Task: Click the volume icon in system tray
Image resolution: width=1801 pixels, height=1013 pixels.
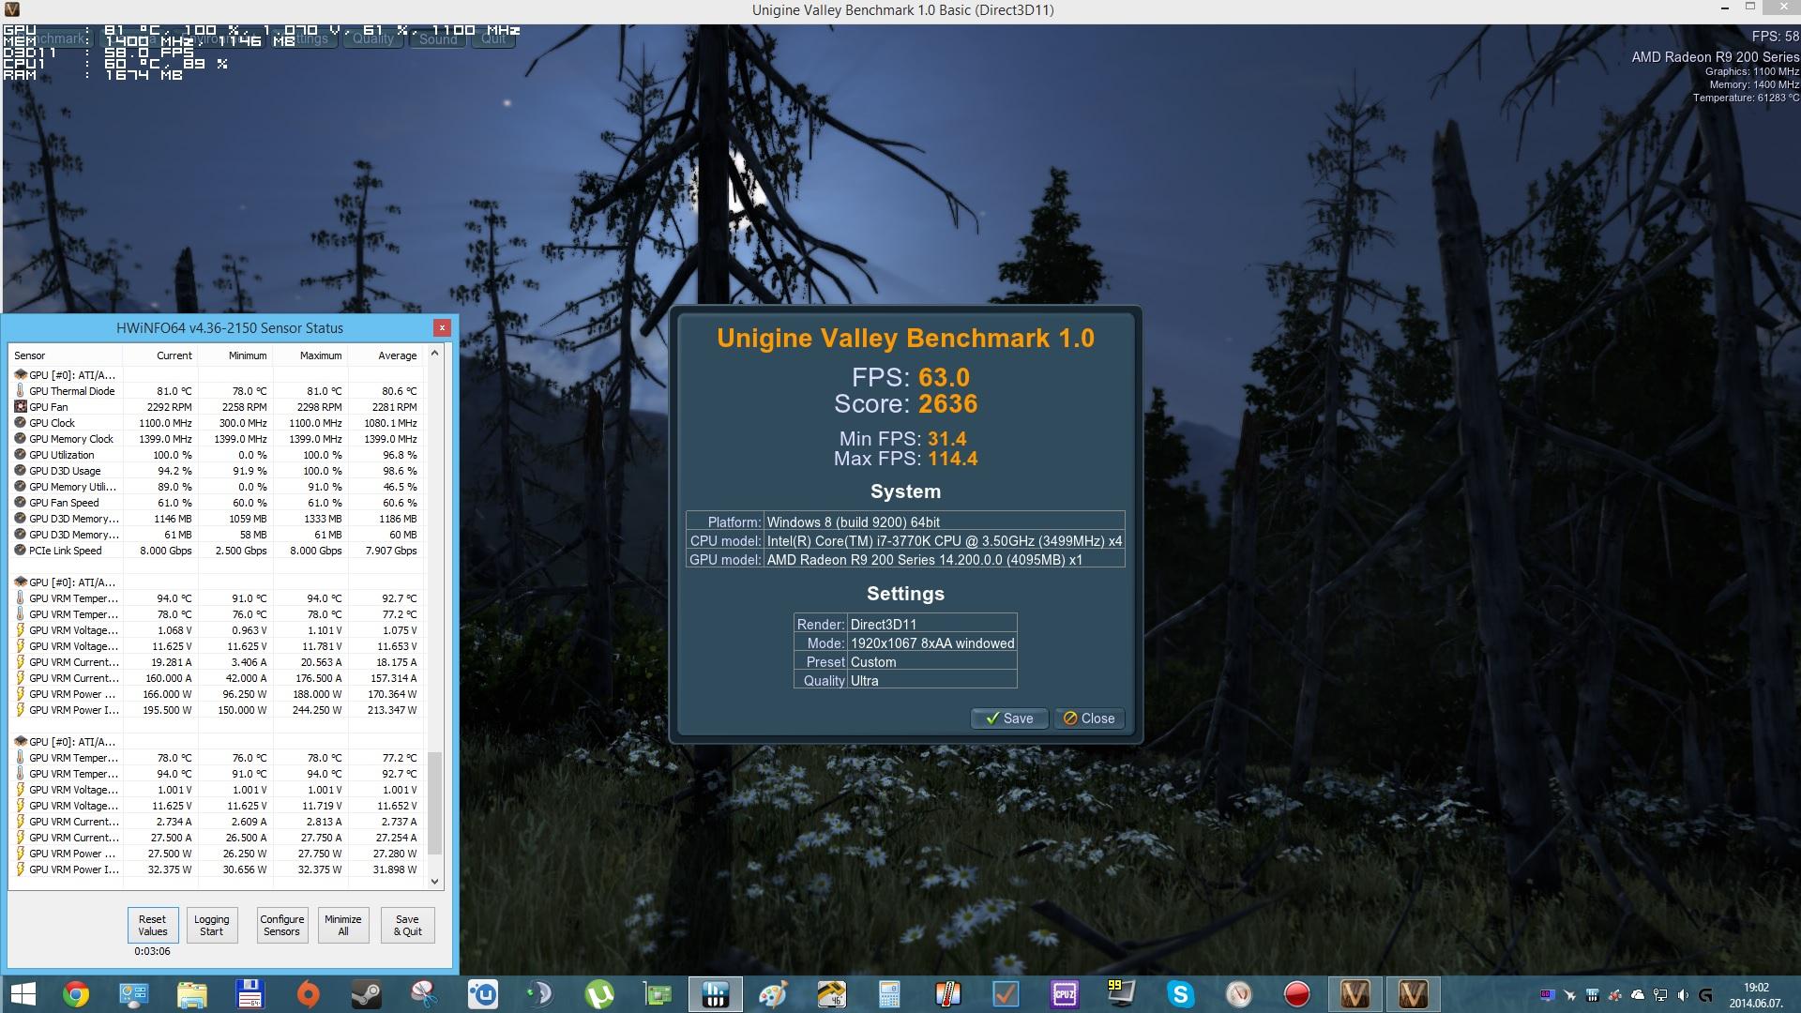Action: 1683,995
